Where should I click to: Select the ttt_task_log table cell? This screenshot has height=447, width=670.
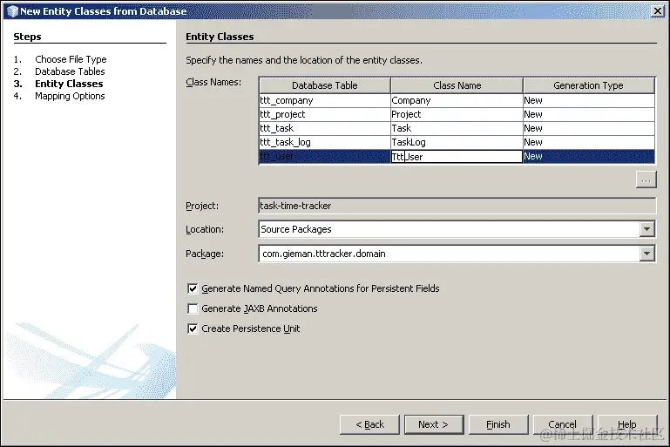click(325, 142)
